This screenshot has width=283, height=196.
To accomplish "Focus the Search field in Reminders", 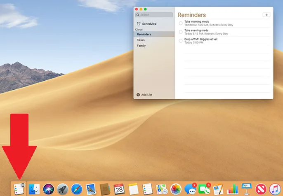I will (x=155, y=15).
